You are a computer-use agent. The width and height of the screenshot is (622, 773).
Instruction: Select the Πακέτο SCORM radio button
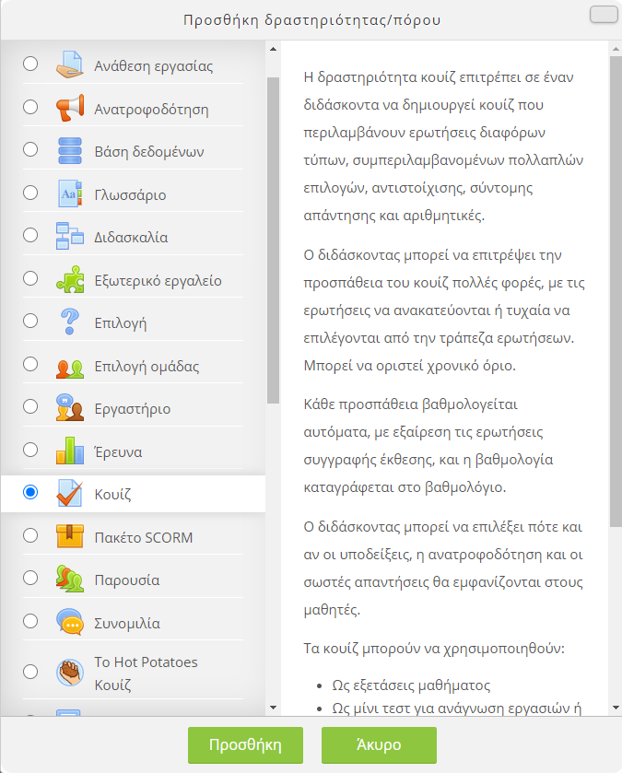pos(30,535)
